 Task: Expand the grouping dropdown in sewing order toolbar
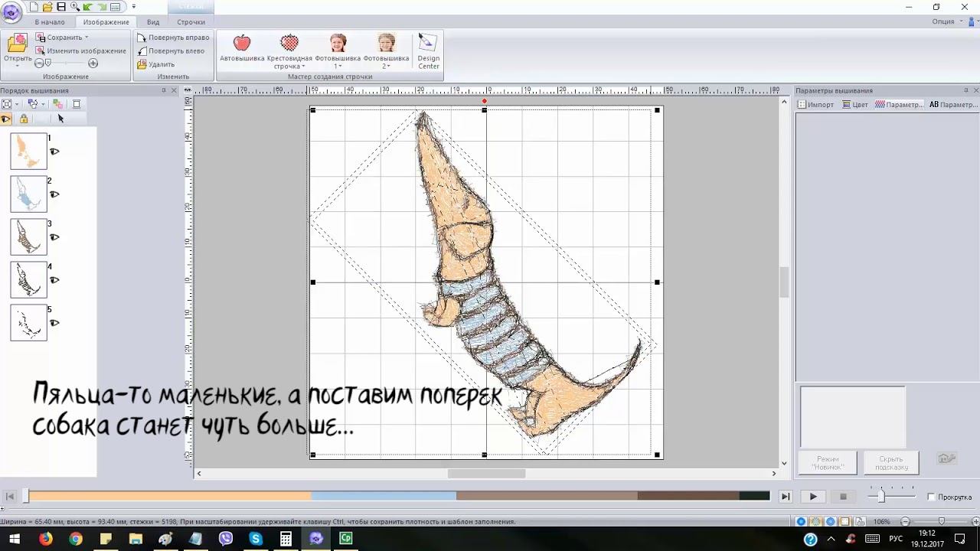(x=43, y=104)
